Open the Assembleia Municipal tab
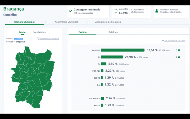The width and height of the screenshot is (190, 119). point(66,22)
